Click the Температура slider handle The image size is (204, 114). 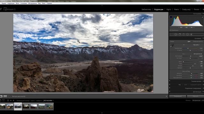pos(188,48)
